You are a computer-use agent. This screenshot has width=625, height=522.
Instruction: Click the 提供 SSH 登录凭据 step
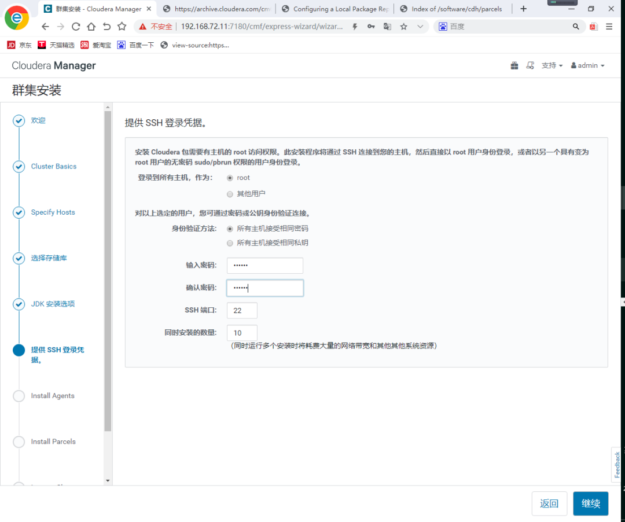click(x=57, y=355)
